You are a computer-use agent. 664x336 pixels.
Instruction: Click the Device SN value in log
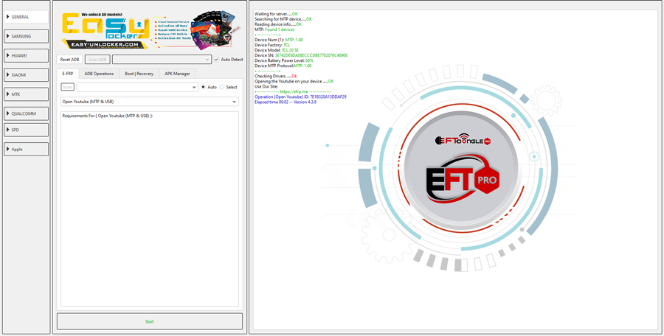pyautogui.click(x=311, y=55)
